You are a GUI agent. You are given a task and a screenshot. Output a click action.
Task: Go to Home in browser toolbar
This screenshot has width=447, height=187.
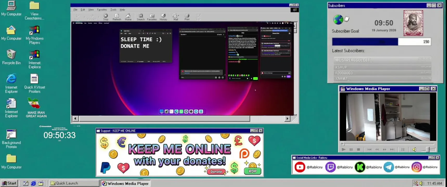click(128, 17)
